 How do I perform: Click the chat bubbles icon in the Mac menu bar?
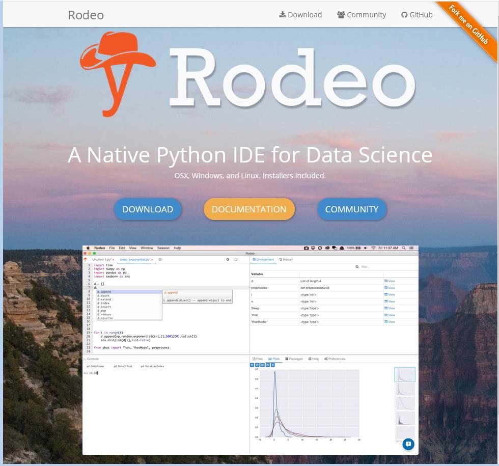[335, 248]
